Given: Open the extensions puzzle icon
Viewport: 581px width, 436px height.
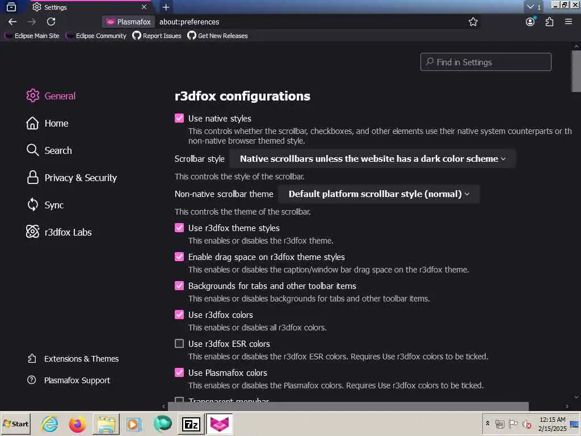Looking at the screenshot, I should (x=549, y=22).
